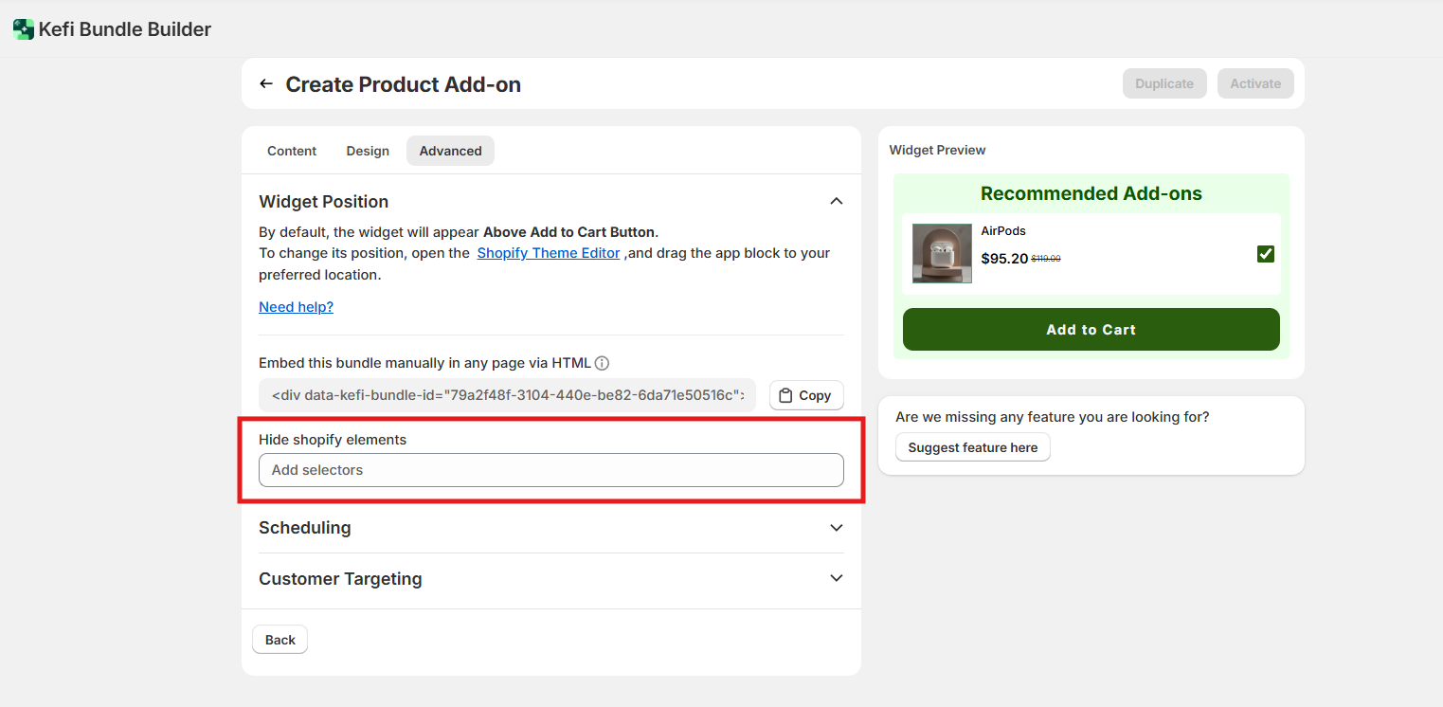Click the back arrow beside Create Product Add-on
The image size is (1443, 707).
tap(266, 84)
